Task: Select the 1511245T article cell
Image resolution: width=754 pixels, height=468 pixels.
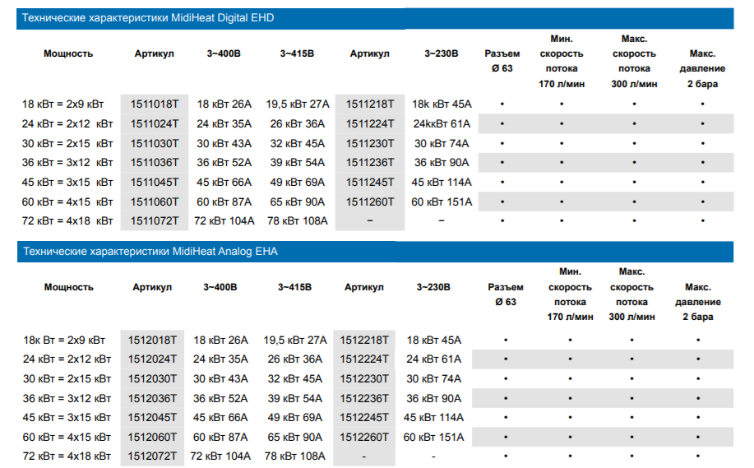Action: pos(370,182)
